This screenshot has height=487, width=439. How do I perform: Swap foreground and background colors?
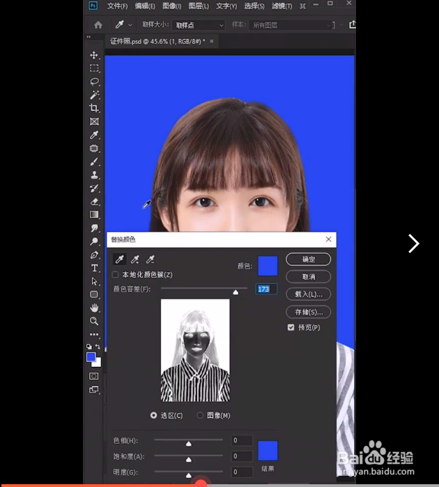[x=98, y=346]
